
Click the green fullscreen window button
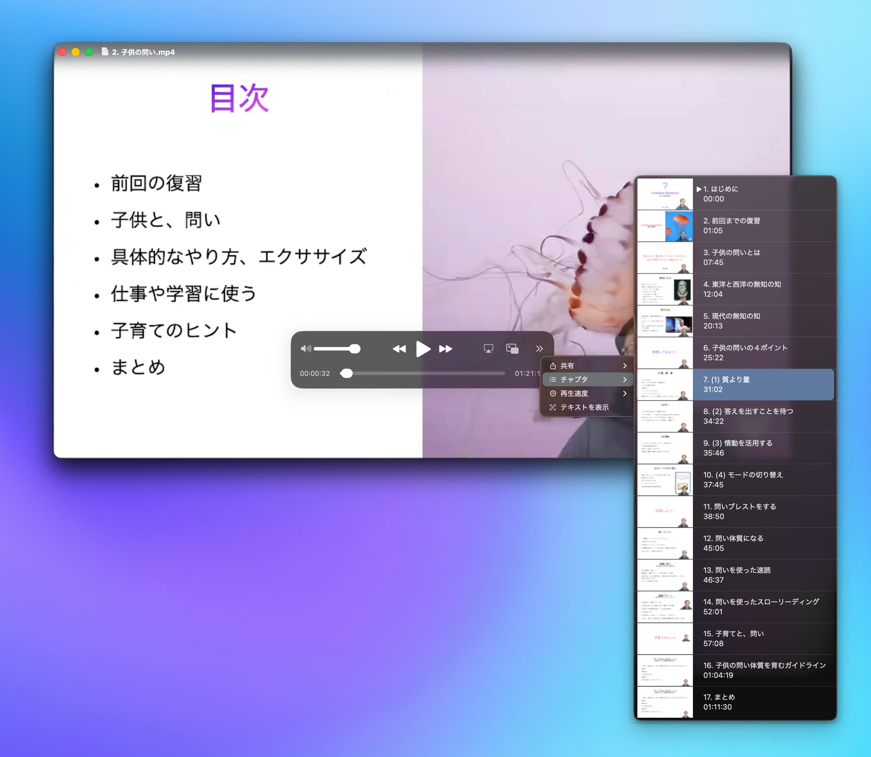tap(89, 52)
